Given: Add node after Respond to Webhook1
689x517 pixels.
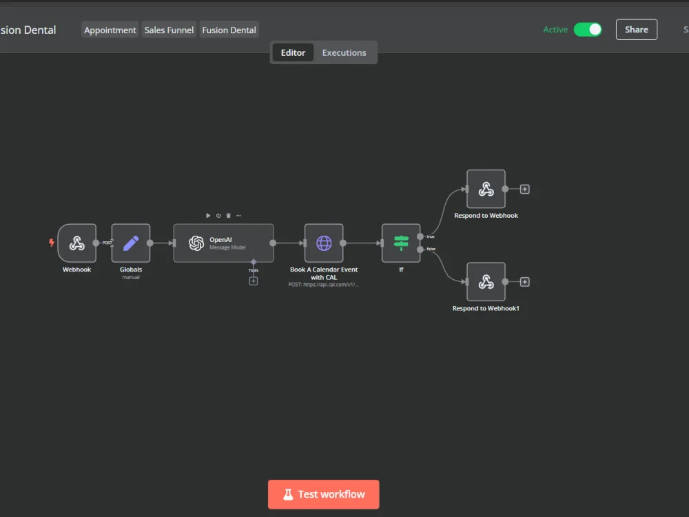Looking at the screenshot, I should click(x=524, y=282).
